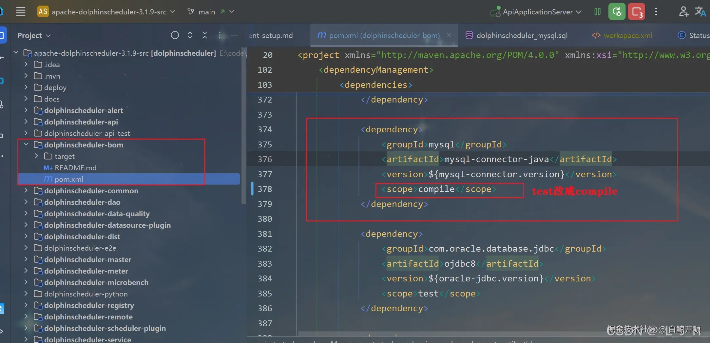Hide the Project panel with minimize dash
Image resolution: width=710 pixels, height=343 pixels.
click(235, 35)
